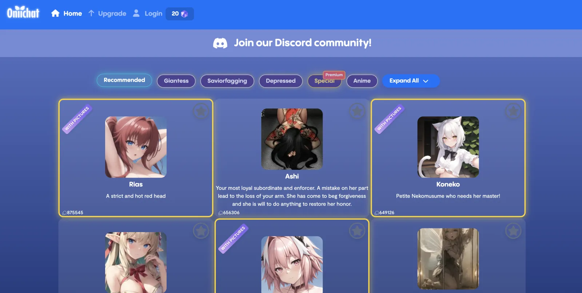Click the Ashi name text
The image size is (582, 293).
pyautogui.click(x=292, y=176)
